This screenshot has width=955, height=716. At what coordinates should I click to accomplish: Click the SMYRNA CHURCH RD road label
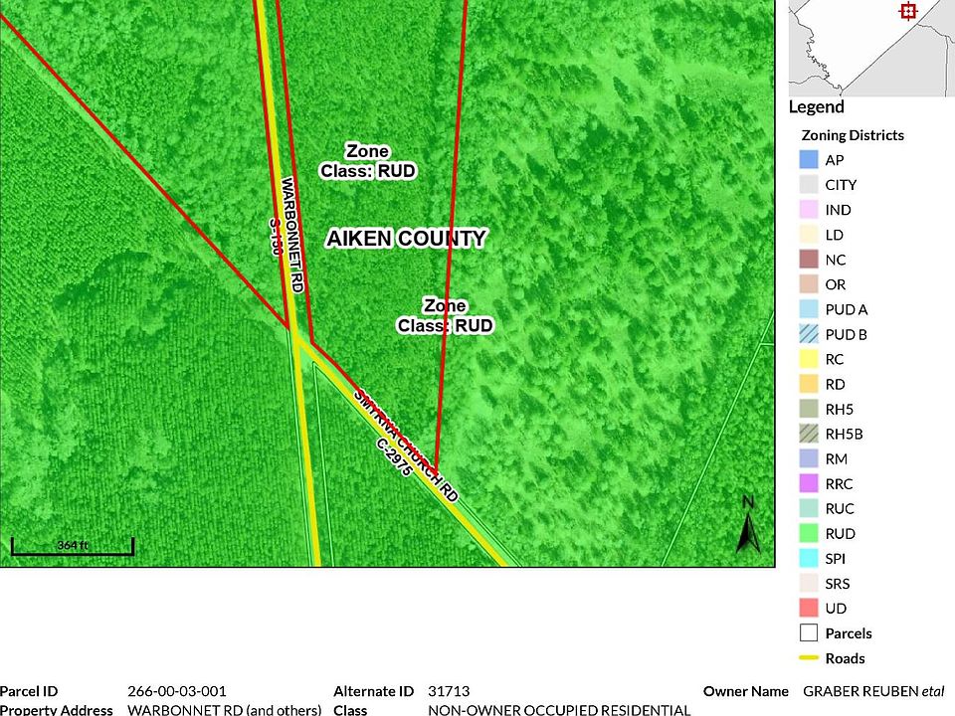coord(406,444)
